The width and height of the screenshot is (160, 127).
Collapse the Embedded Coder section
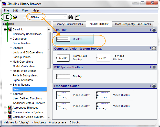[154, 86]
